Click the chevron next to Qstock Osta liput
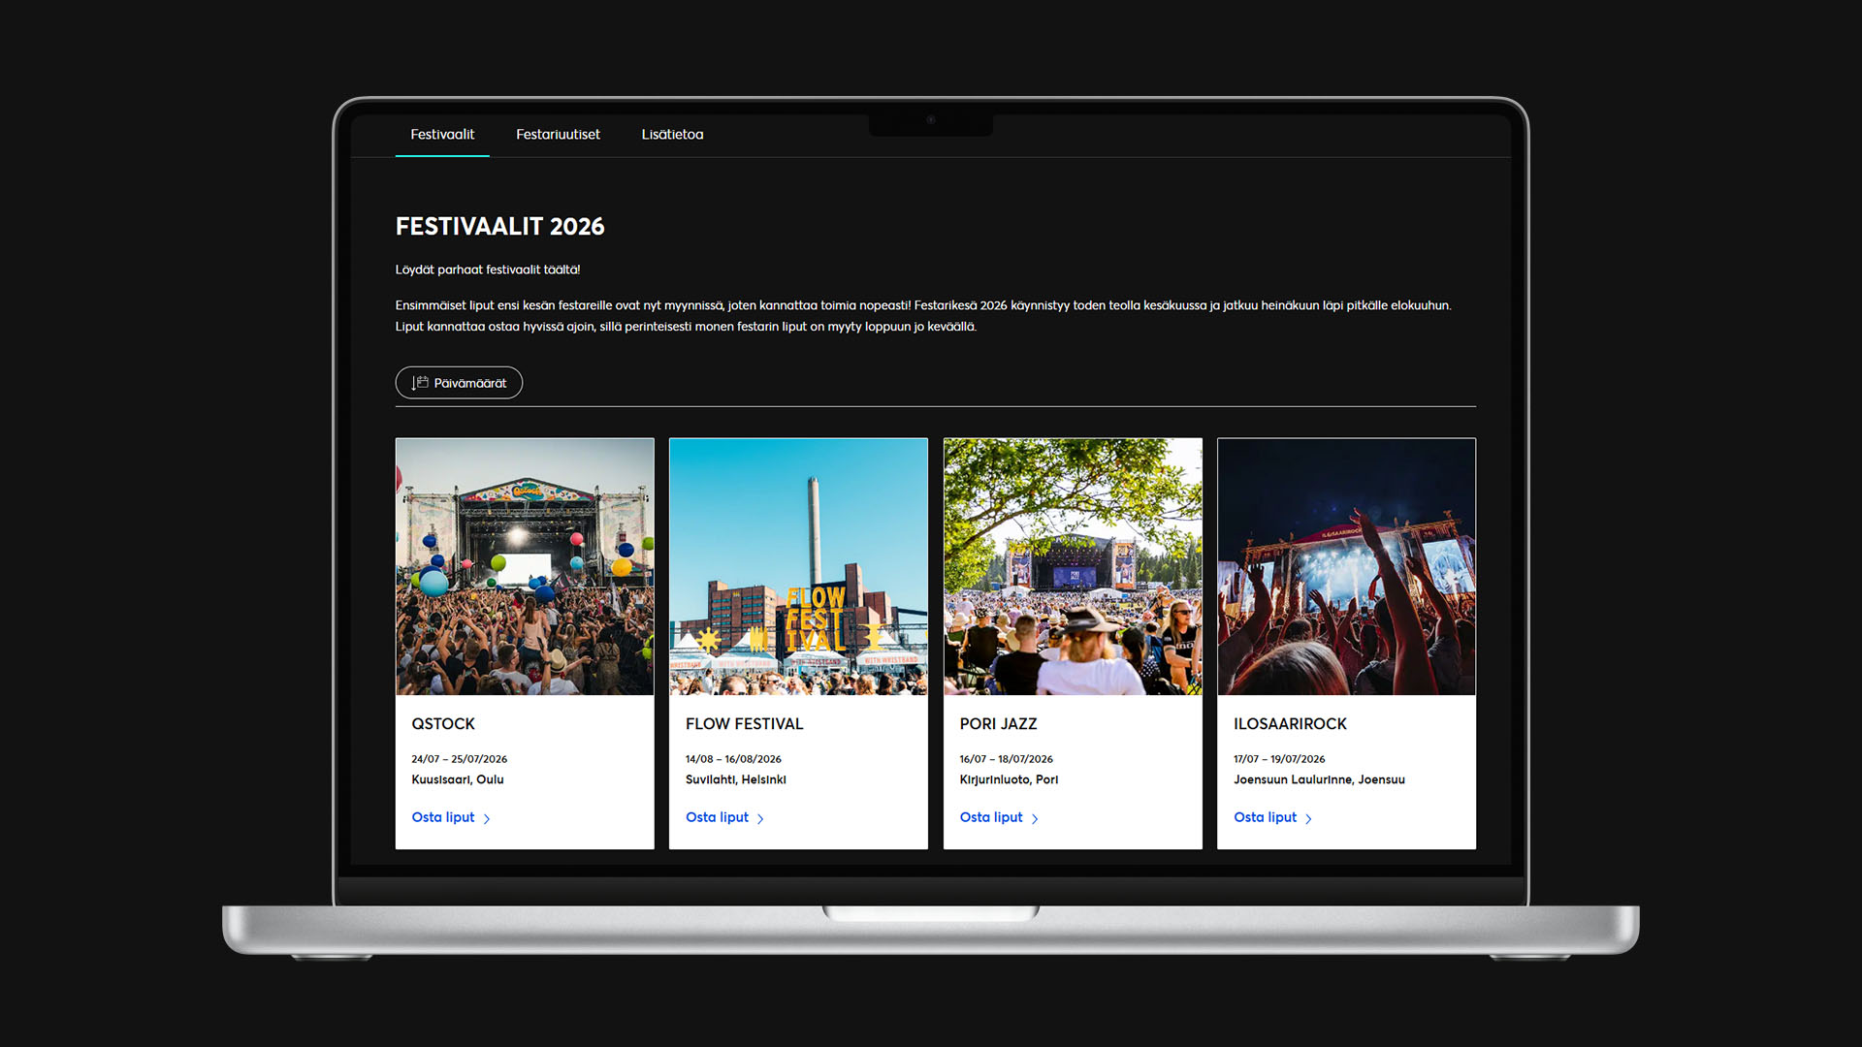This screenshot has height=1047, width=1862. 487,819
